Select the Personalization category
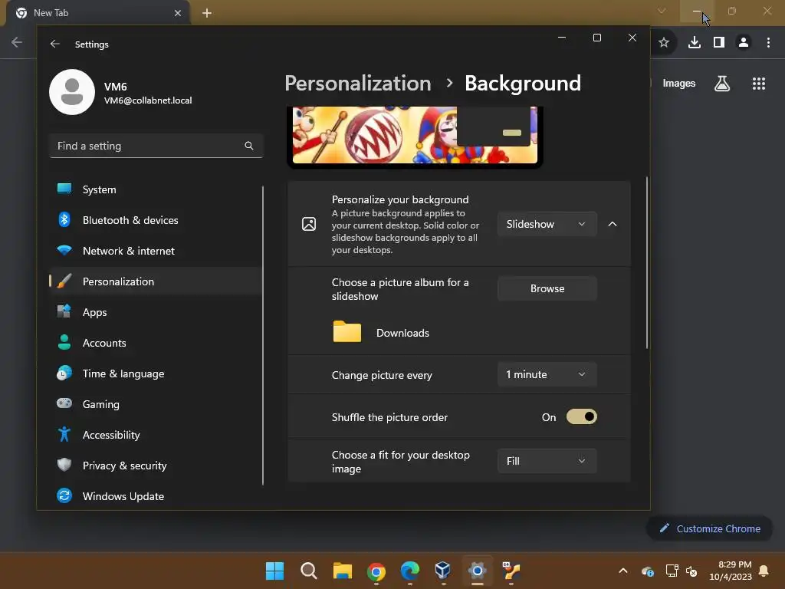Viewport: 785px width, 589px height. click(156, 281)
